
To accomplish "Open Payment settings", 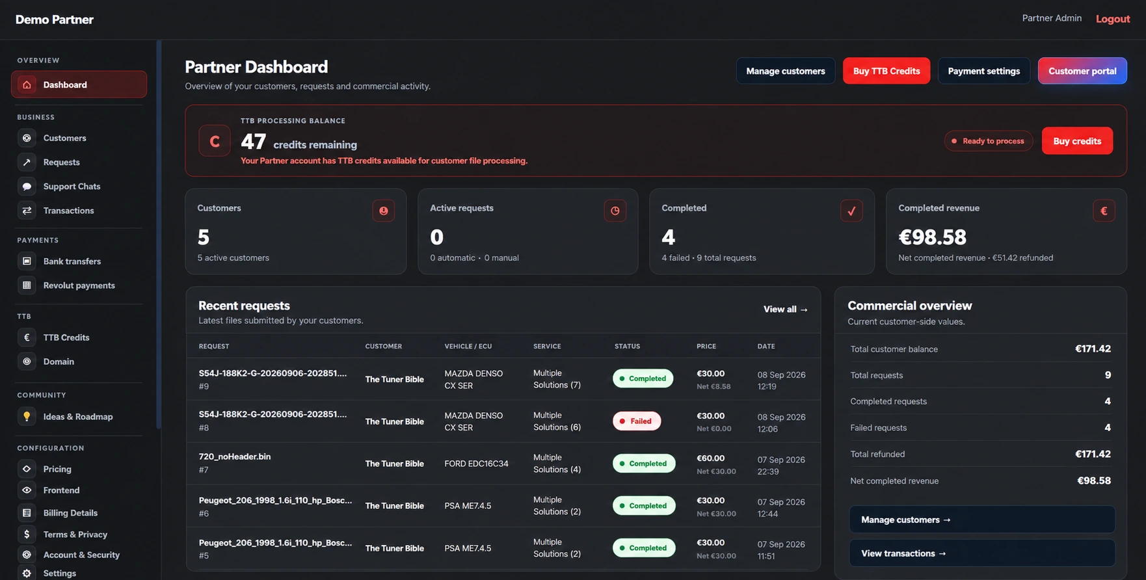I will click(984, 71).
